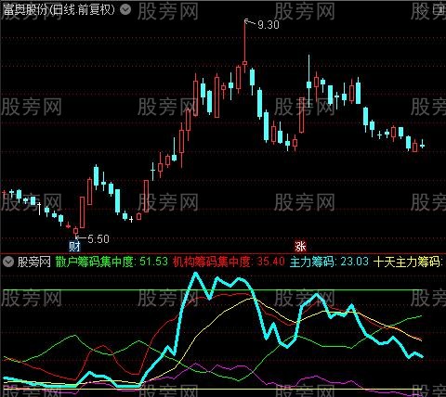Viewport: 446px width, 397px height.
Task: Click the red 涨 marker icon
Action: (300, 247)
